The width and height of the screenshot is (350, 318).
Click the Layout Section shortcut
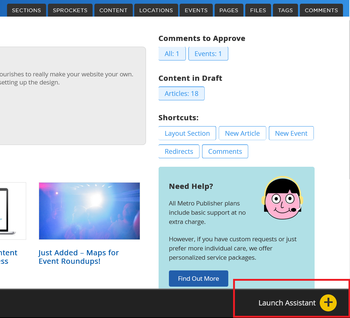187,134
